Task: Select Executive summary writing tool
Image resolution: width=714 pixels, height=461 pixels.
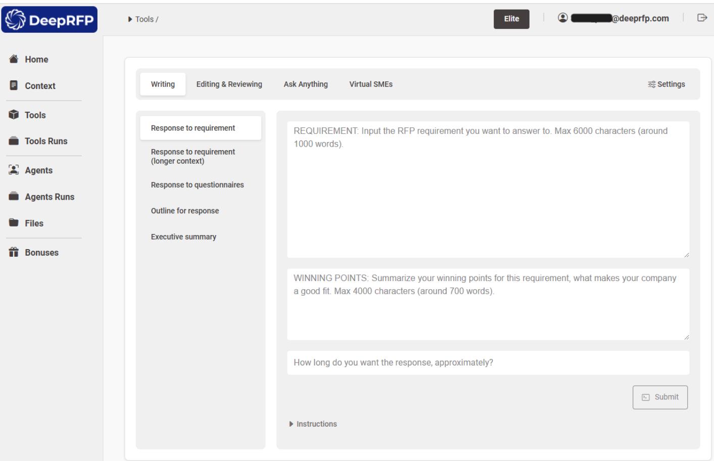Action: (x=183, y=237)
